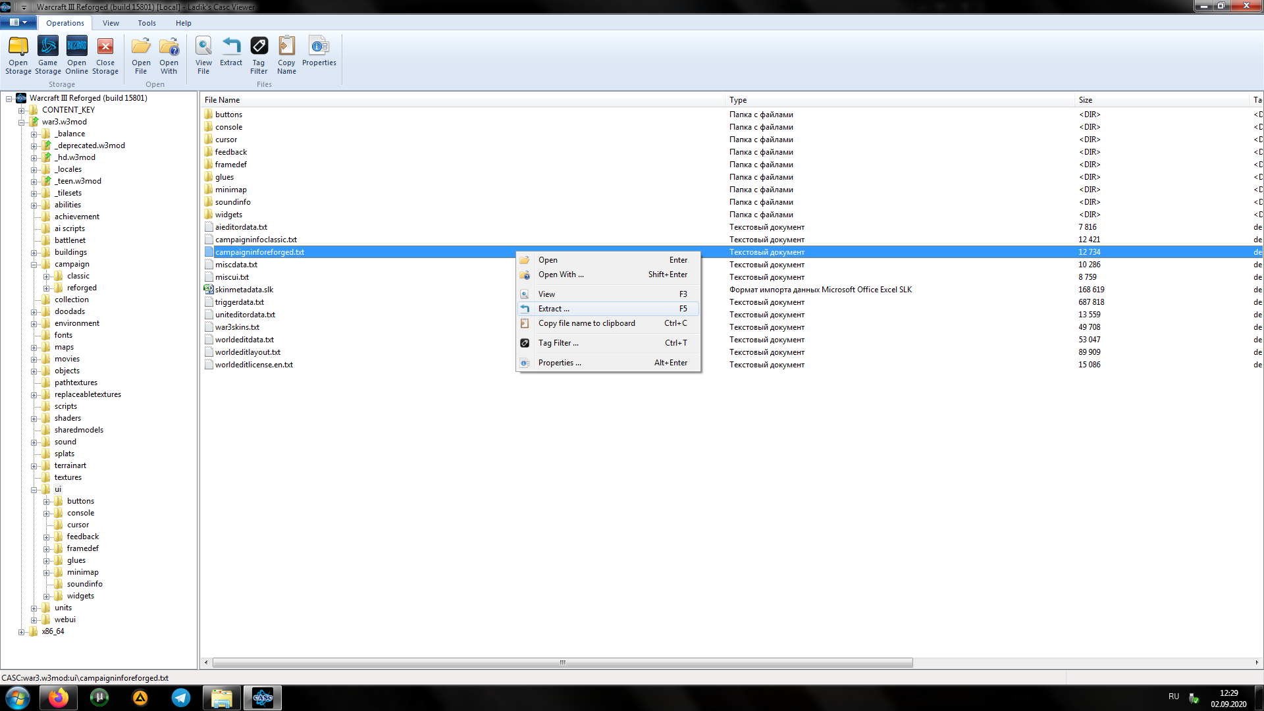Click the horizontal scrollbar thumb
Image resolution: width=1264 pixels, height=711 pixels.
563,662
